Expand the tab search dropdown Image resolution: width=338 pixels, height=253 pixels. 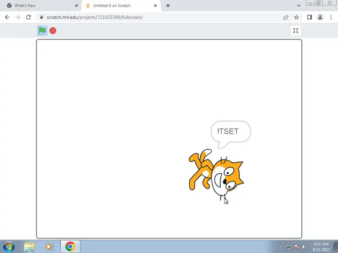tap(298, 6)
